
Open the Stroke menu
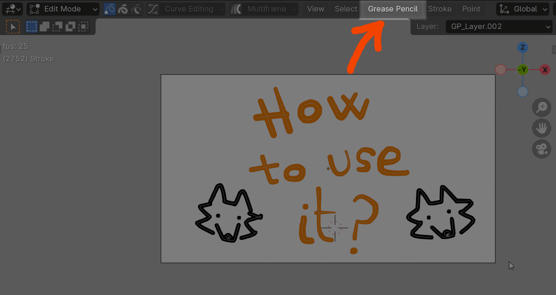click(x=440, y=9)
